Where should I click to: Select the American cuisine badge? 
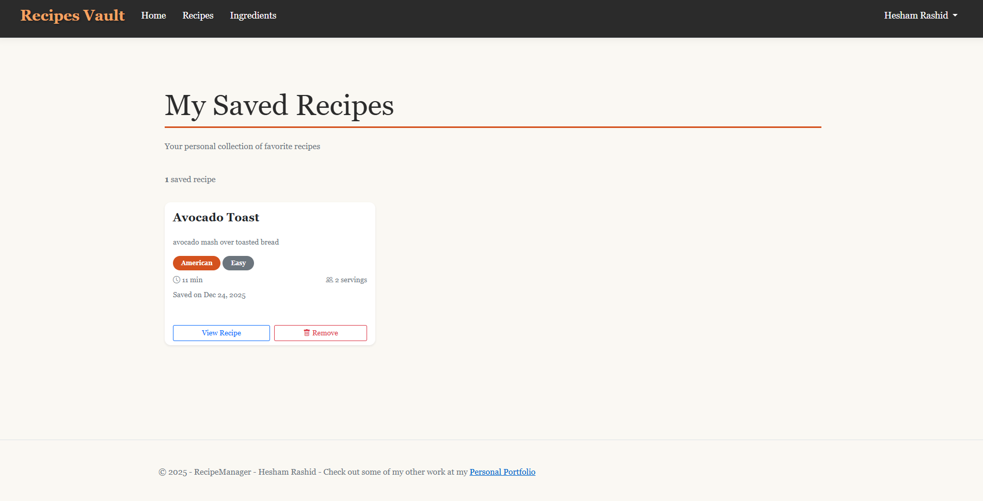tap(196, 263)
